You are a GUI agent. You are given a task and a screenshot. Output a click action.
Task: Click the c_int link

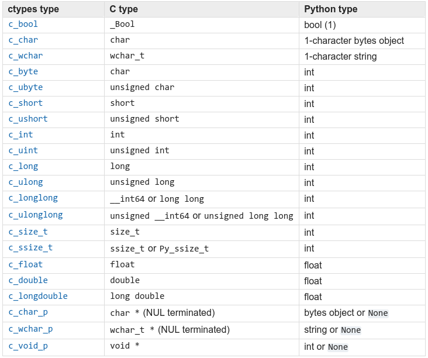coord(20,135)
